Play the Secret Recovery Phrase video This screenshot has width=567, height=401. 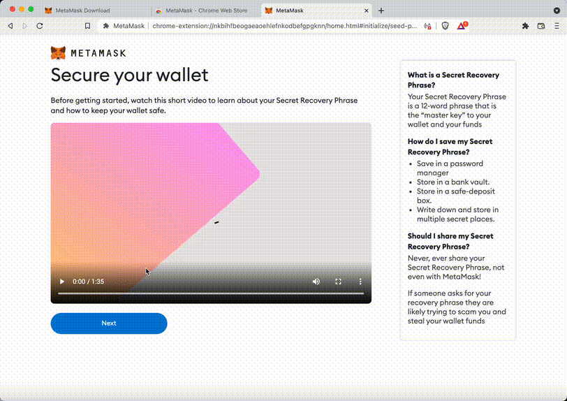pos(62,282)
